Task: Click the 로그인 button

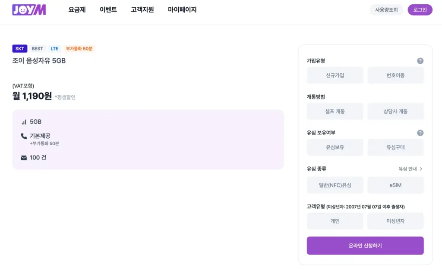Action: tap(420, 10)
